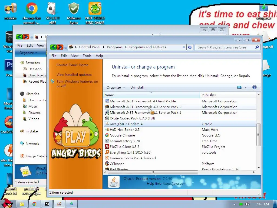Click the 7:45 AM clock in the tray
Viewport: 277px width, 208px height.
[x=262, y=204]
